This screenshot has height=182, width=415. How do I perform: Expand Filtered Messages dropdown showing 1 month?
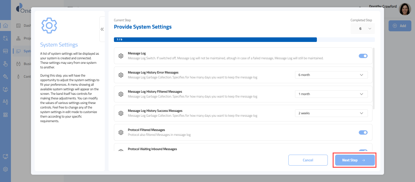tap(331, 94)
